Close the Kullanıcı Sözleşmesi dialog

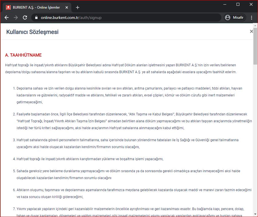point(251,32)
